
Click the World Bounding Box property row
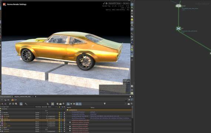tap(99, 118)
